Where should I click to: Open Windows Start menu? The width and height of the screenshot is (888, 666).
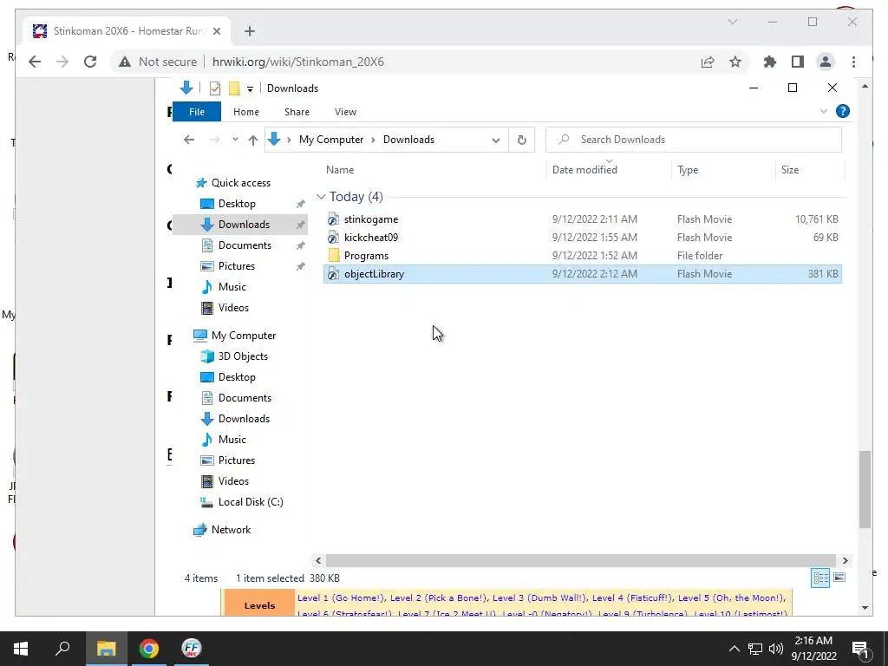tap(21, 649)
